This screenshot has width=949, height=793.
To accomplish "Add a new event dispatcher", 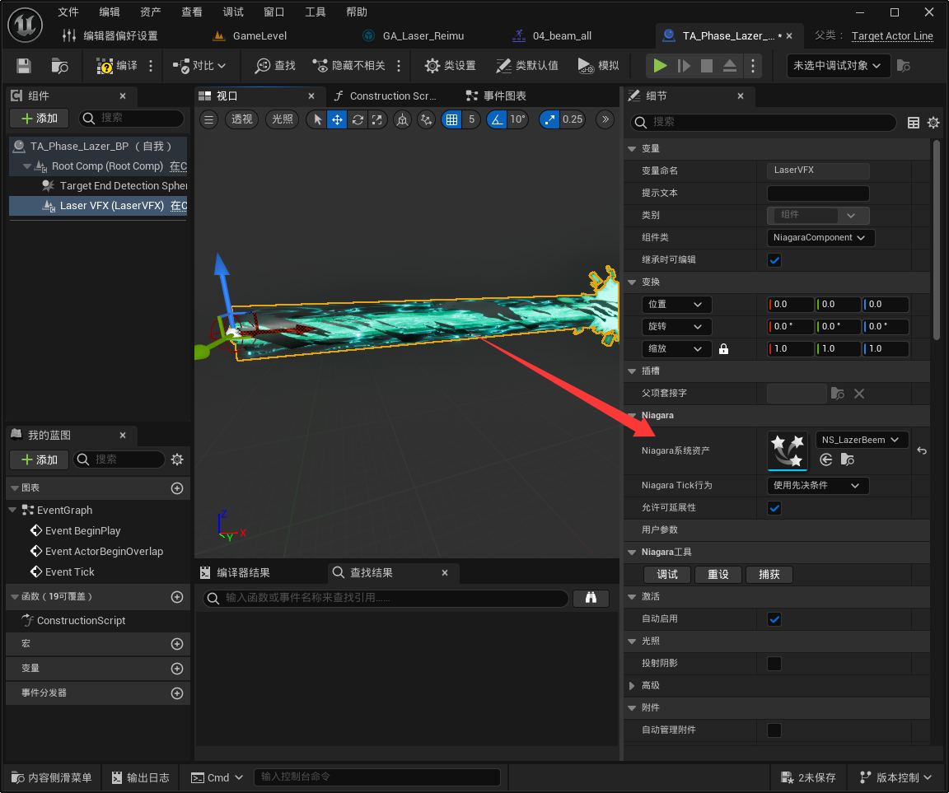I will click(177, 693).
